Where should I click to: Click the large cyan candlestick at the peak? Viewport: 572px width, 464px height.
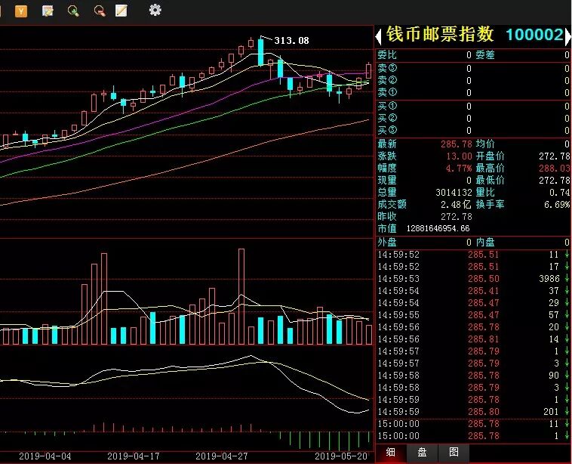coord(261,51)
